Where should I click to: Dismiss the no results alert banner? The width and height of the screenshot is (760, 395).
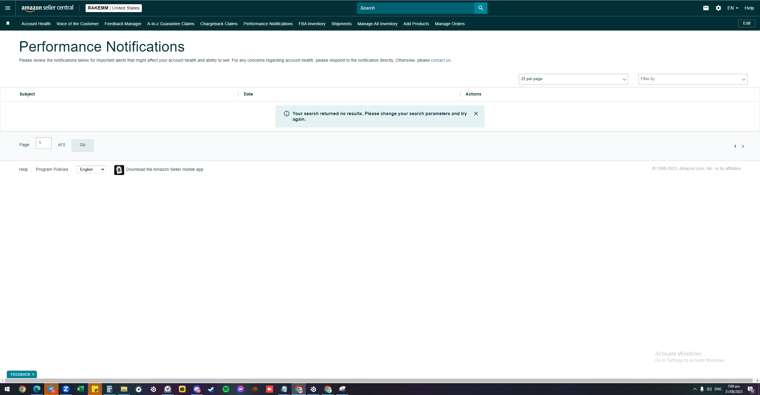[x=476, y=114]
